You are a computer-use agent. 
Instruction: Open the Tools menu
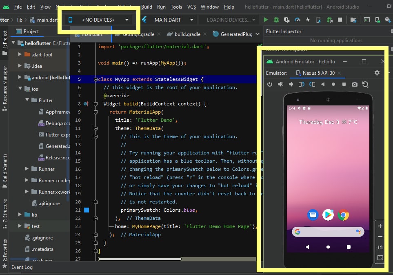click(x=176, y=7)
